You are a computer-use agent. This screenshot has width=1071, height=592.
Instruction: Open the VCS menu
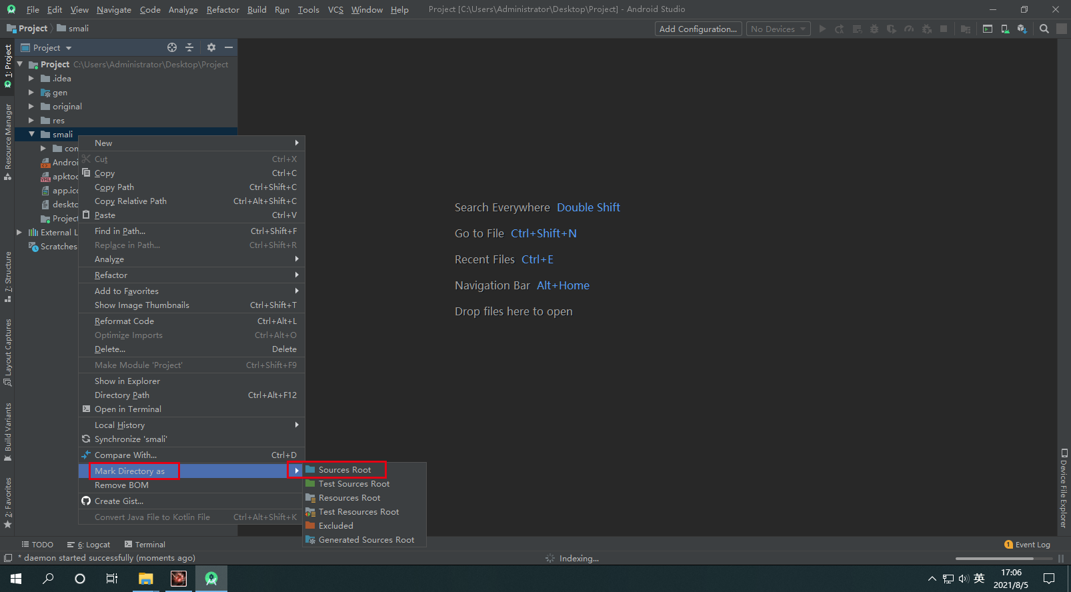[x=335, y=9]
